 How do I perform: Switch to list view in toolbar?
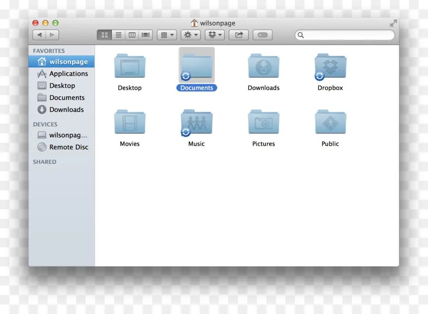point(118,35)
